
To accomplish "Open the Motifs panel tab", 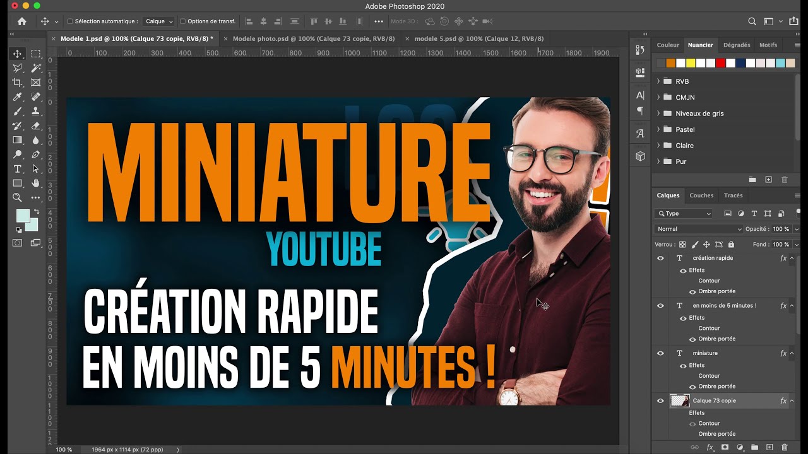I will coord(768,45).
